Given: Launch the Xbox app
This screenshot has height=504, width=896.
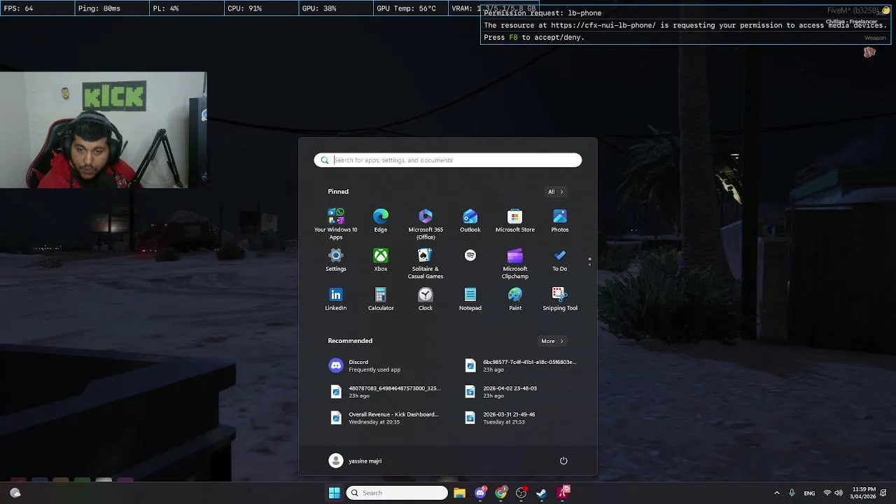Looking at the screenshot, I should click(x=381, y=260).
